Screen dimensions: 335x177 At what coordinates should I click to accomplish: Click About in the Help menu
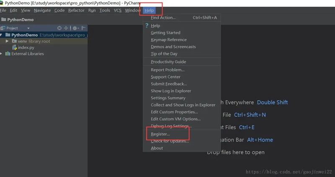(157, 148)
